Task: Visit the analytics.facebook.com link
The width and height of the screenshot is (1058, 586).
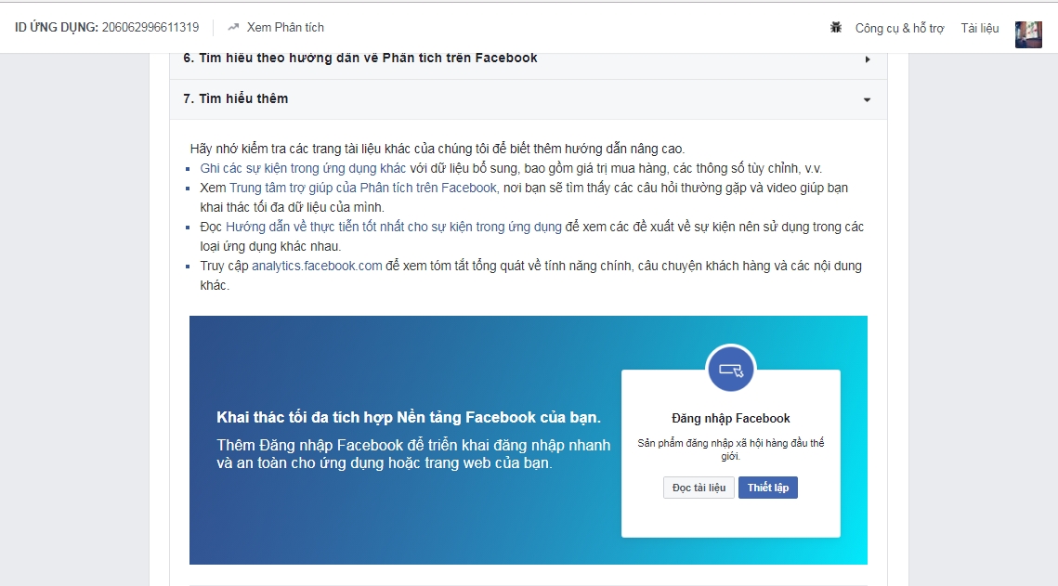Action: [317, 266]
